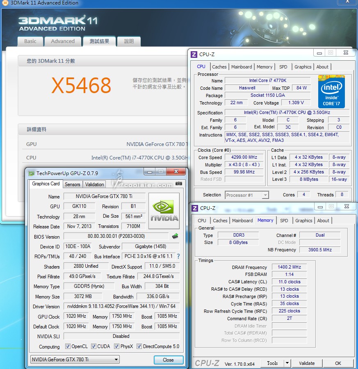Toggle the PhysX checkbox
The width and height of the screenshot is (358, 369).
[x=116, y=346]
